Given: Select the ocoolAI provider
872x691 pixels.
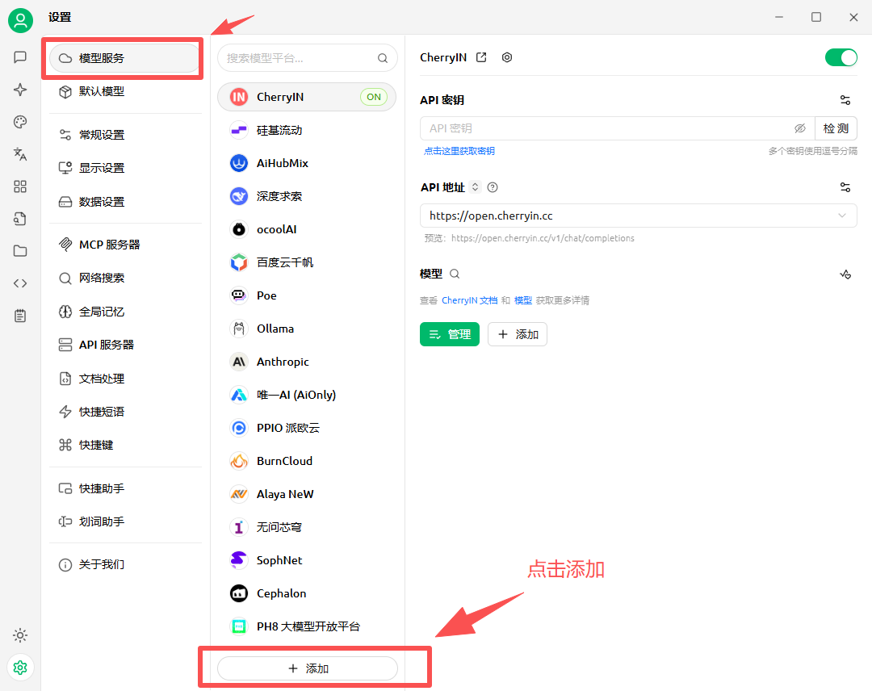Looking at the screenshot, I should click(307, 229).
